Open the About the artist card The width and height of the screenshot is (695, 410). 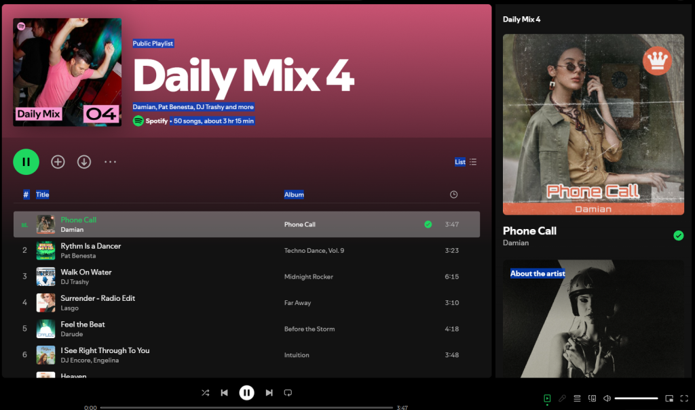pyautogui.click(x=593, y=319)
